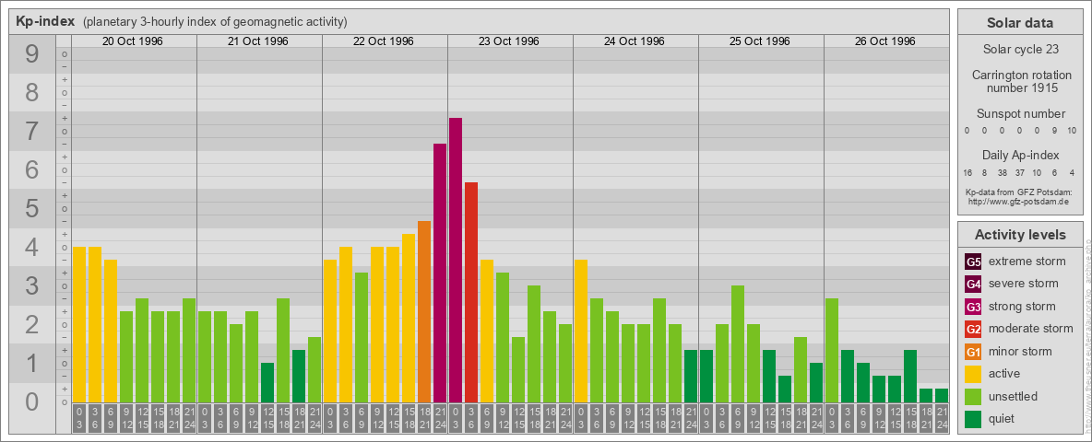1092x442 pixels.
Task: Click the 0-3 hour yellow bar on 20 Oct 1996
Action: (79, 324)
